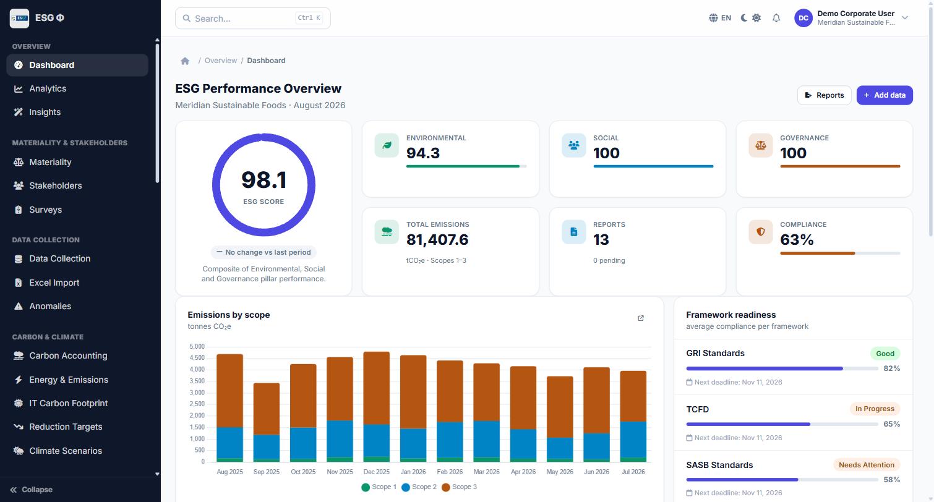Click the Reduction Targets trend icon
Image resolution: width=934 pixels, height=502 pixels.
(x=18, y=427)
